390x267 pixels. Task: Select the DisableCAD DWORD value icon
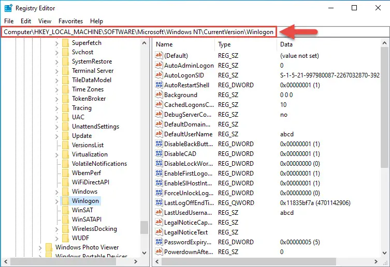[x=158, y=153]
